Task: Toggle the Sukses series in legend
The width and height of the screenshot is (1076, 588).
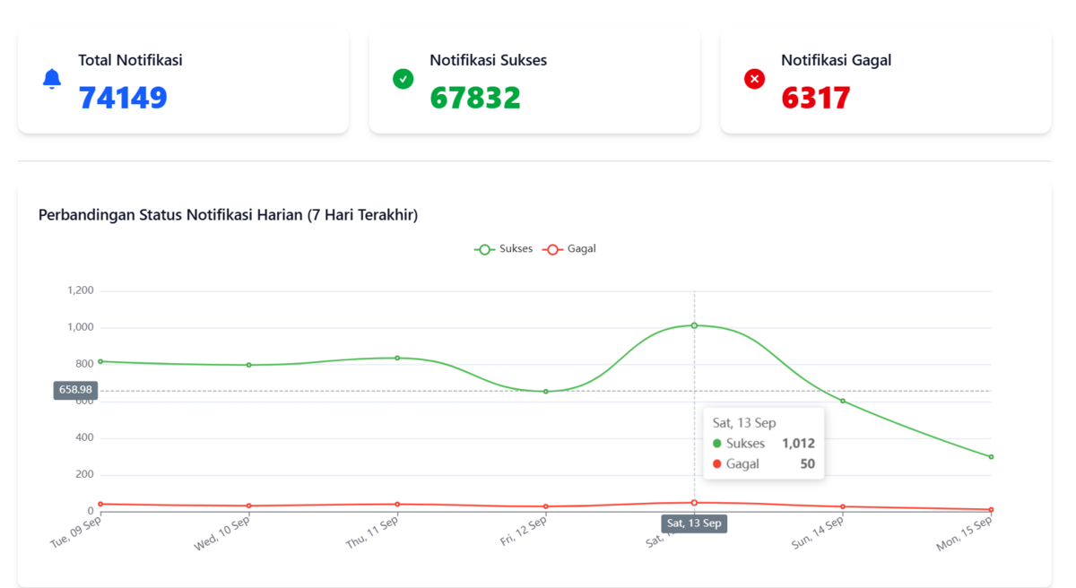Action: coord(503,249)
